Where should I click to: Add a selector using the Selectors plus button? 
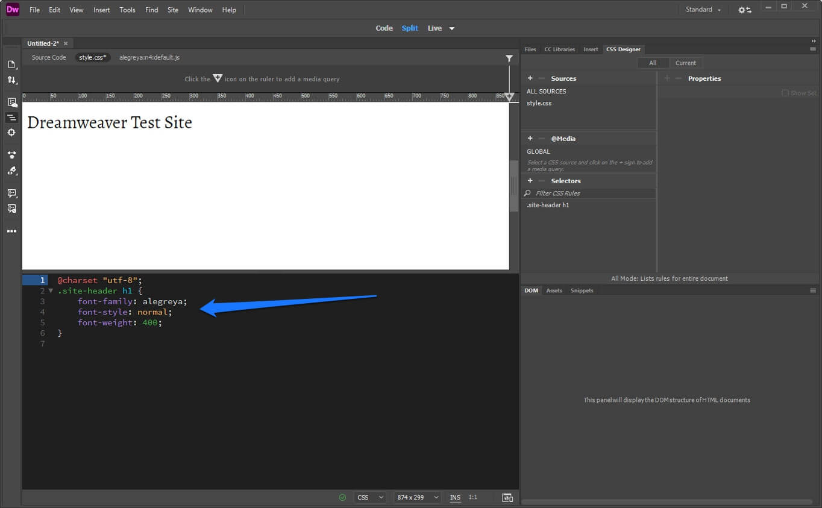click(x=530, y=181)
